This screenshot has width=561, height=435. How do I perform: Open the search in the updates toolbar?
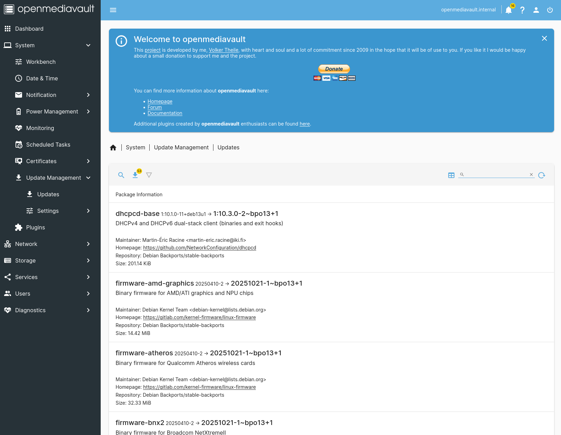pyautogui.click(x=121, y=175)
